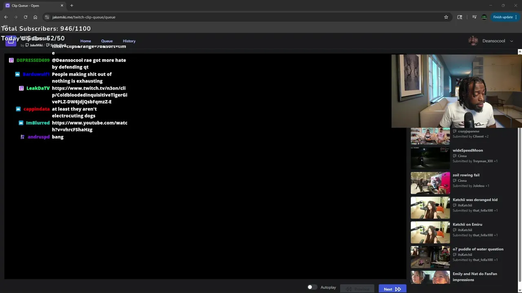Click the scroll-up arrow of page scrollbar
This screenshot has height=293, width=522.
(x=520, y=52)
